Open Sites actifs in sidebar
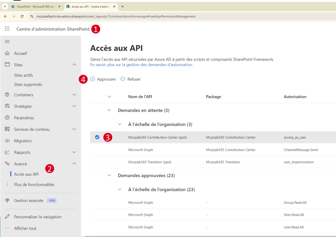 pos(23,75)
